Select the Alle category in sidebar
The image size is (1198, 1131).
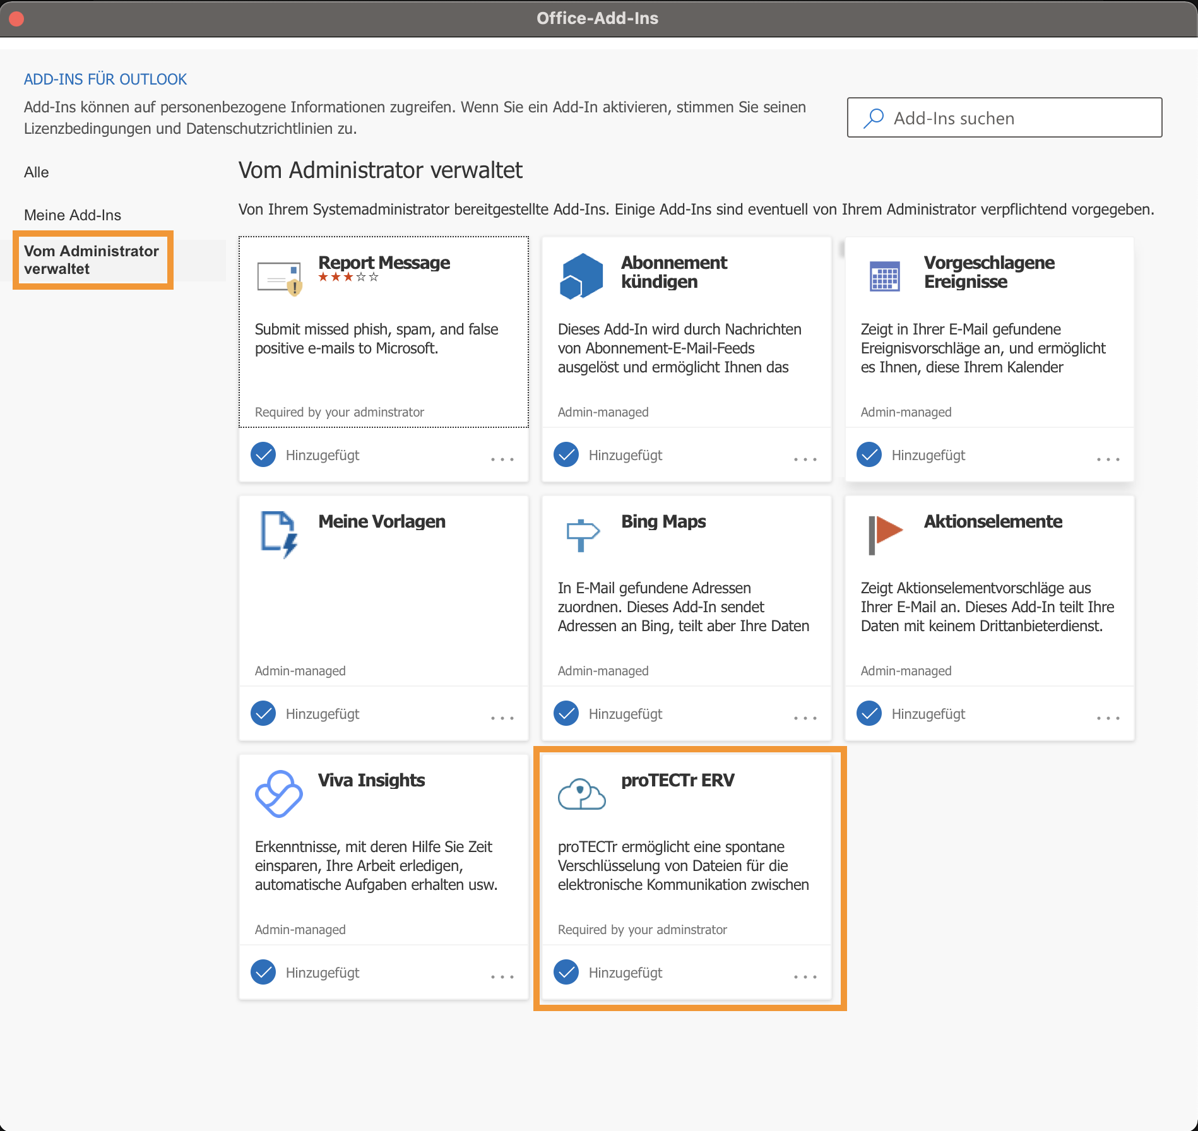pyautogui.click(x=37, y=172)
